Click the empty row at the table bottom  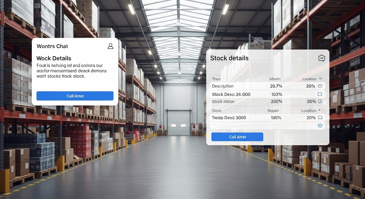[267, 126]
